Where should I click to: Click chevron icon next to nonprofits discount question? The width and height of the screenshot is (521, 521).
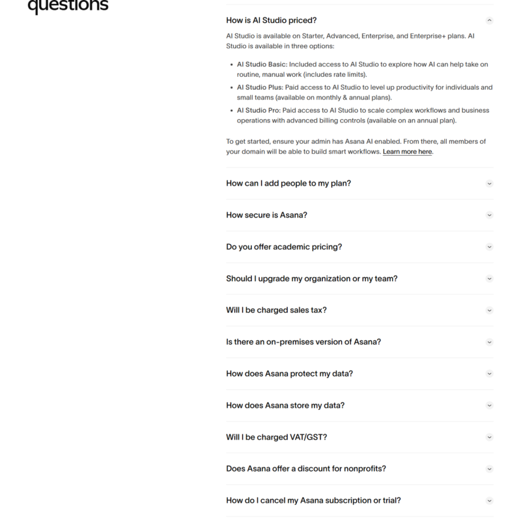(490, 469)
